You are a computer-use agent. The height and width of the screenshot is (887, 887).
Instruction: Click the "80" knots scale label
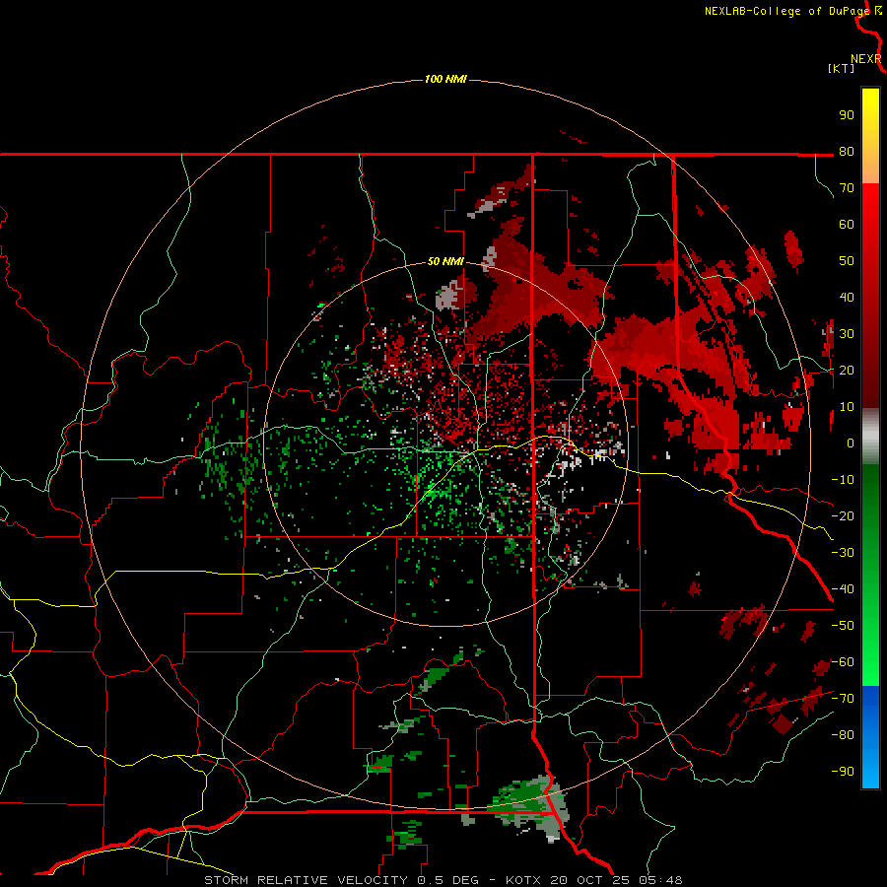tap(847, 151)
